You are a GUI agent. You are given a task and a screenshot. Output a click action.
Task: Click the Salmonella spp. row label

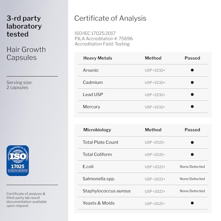coord(99,179)
